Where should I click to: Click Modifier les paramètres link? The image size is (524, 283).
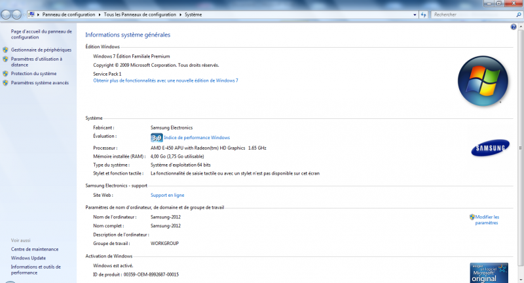(487, 220)
